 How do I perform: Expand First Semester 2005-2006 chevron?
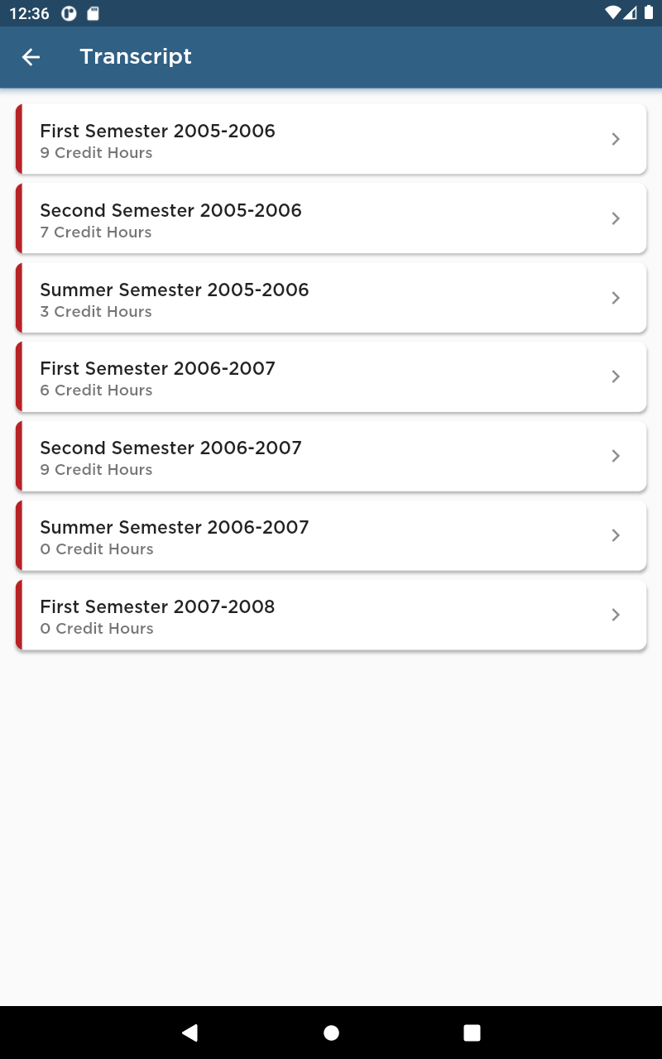click(616, 139)
